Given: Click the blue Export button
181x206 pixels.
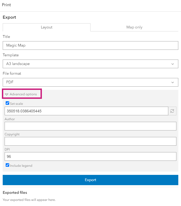Looking at the screenshot, I should pos(90,180).
